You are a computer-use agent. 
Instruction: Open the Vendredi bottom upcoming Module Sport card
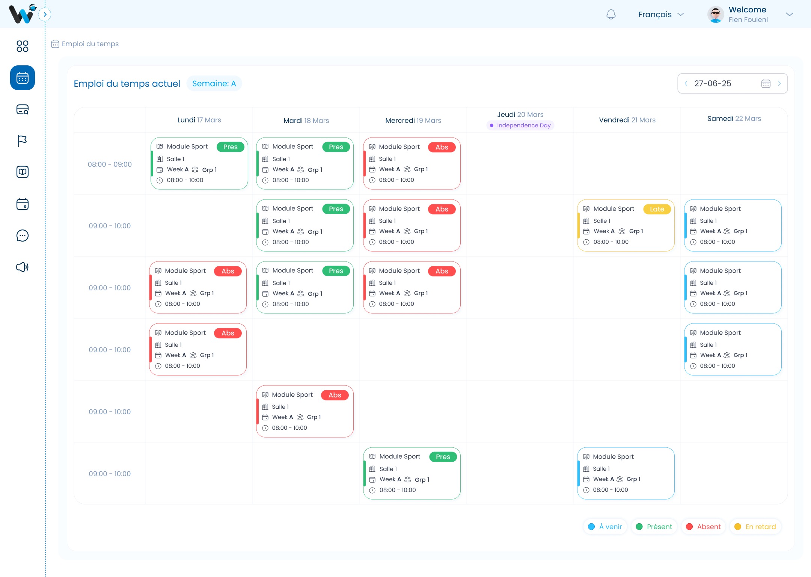626,473
